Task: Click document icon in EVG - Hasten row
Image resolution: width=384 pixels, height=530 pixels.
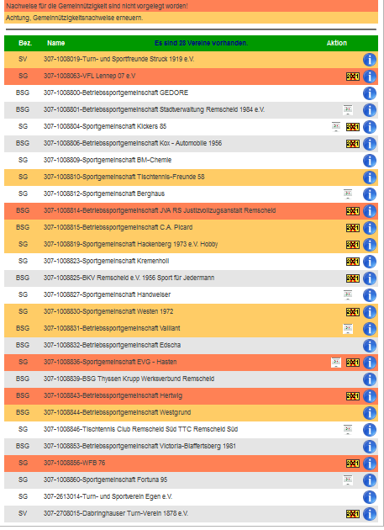Action: pos(336,363)
